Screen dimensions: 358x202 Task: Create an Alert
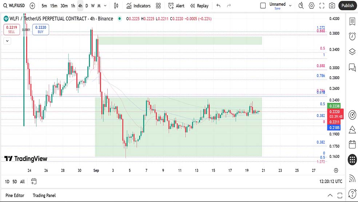(x=176, y=6)
